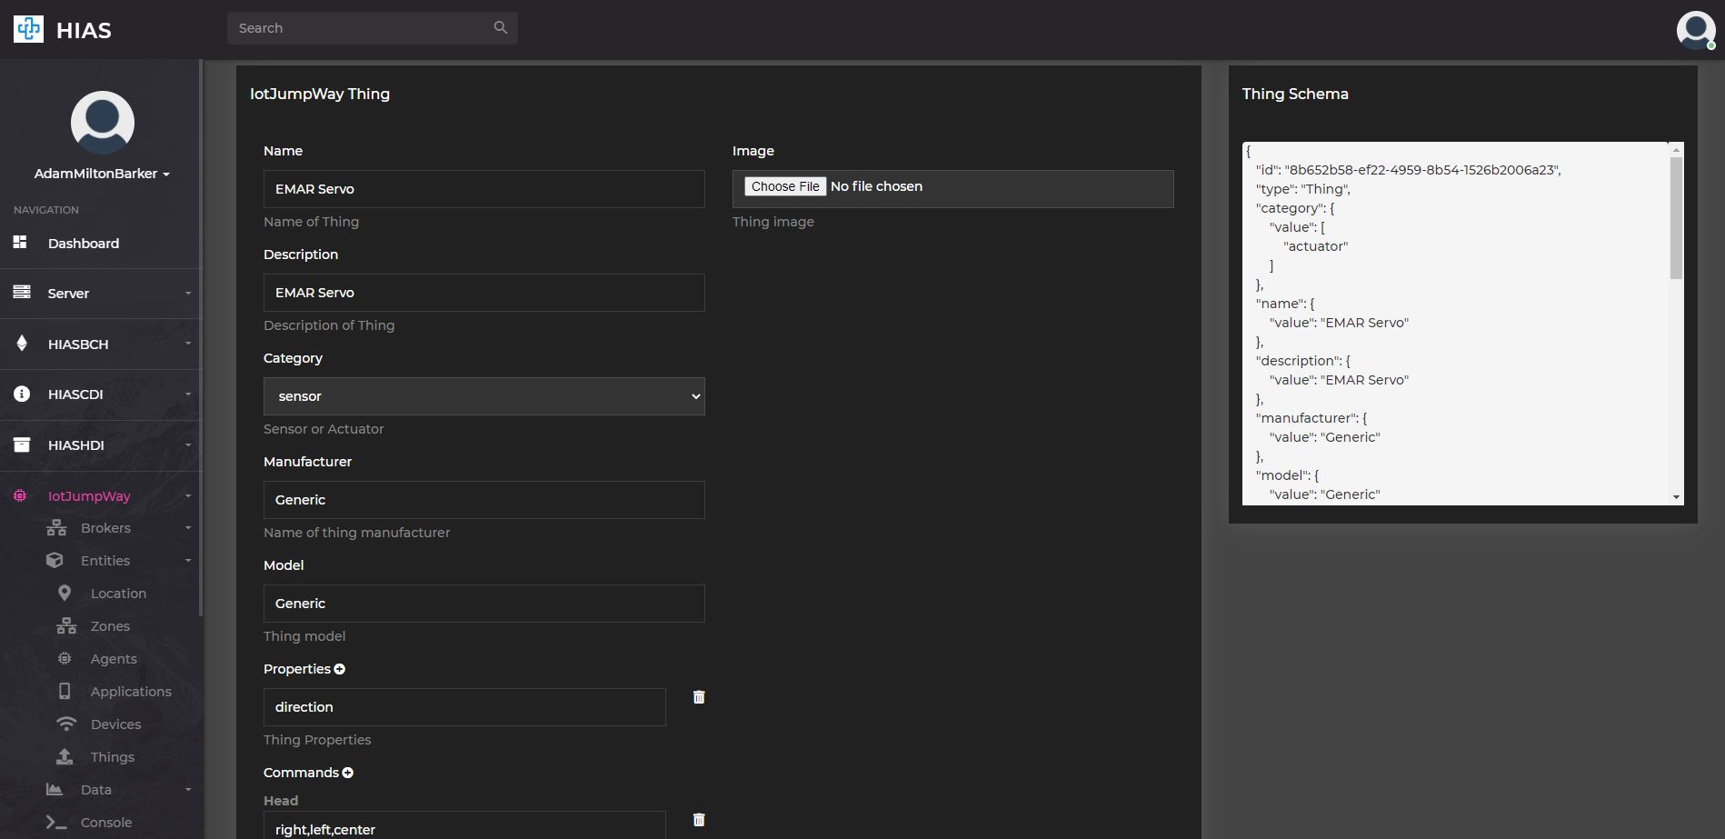Click the HIAS brand title link
Image resolution: width=1725 pixels, height=839 pixels.
coord(84,30)
